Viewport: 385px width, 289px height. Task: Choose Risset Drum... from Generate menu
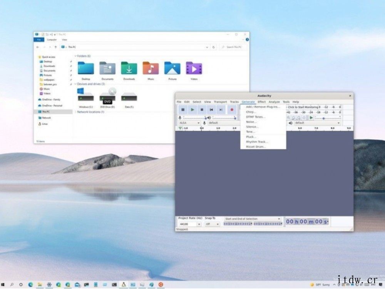pyautogui.click(x=263, y=147)
